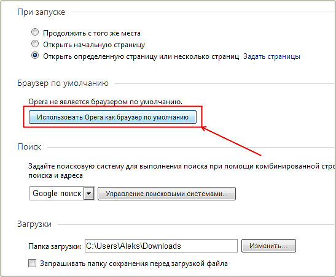Screen dimensions: 336x277
Task: Click the 'Поиск' section heading
Action: tap(29, 147)
